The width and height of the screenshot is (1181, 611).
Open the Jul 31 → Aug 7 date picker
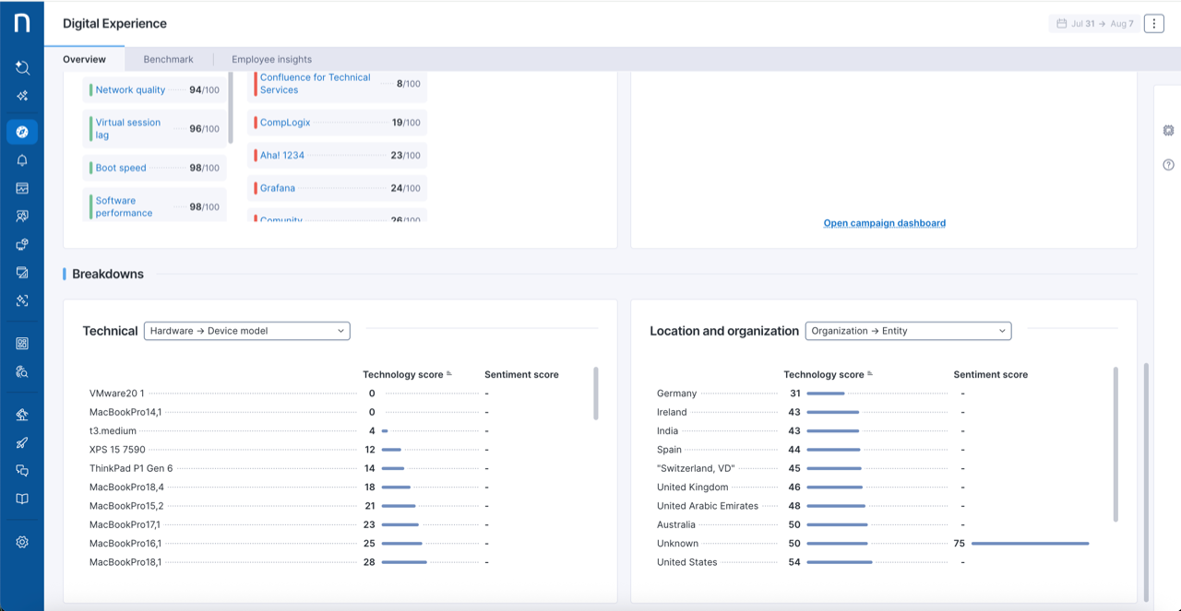[x=1094, y=24]
